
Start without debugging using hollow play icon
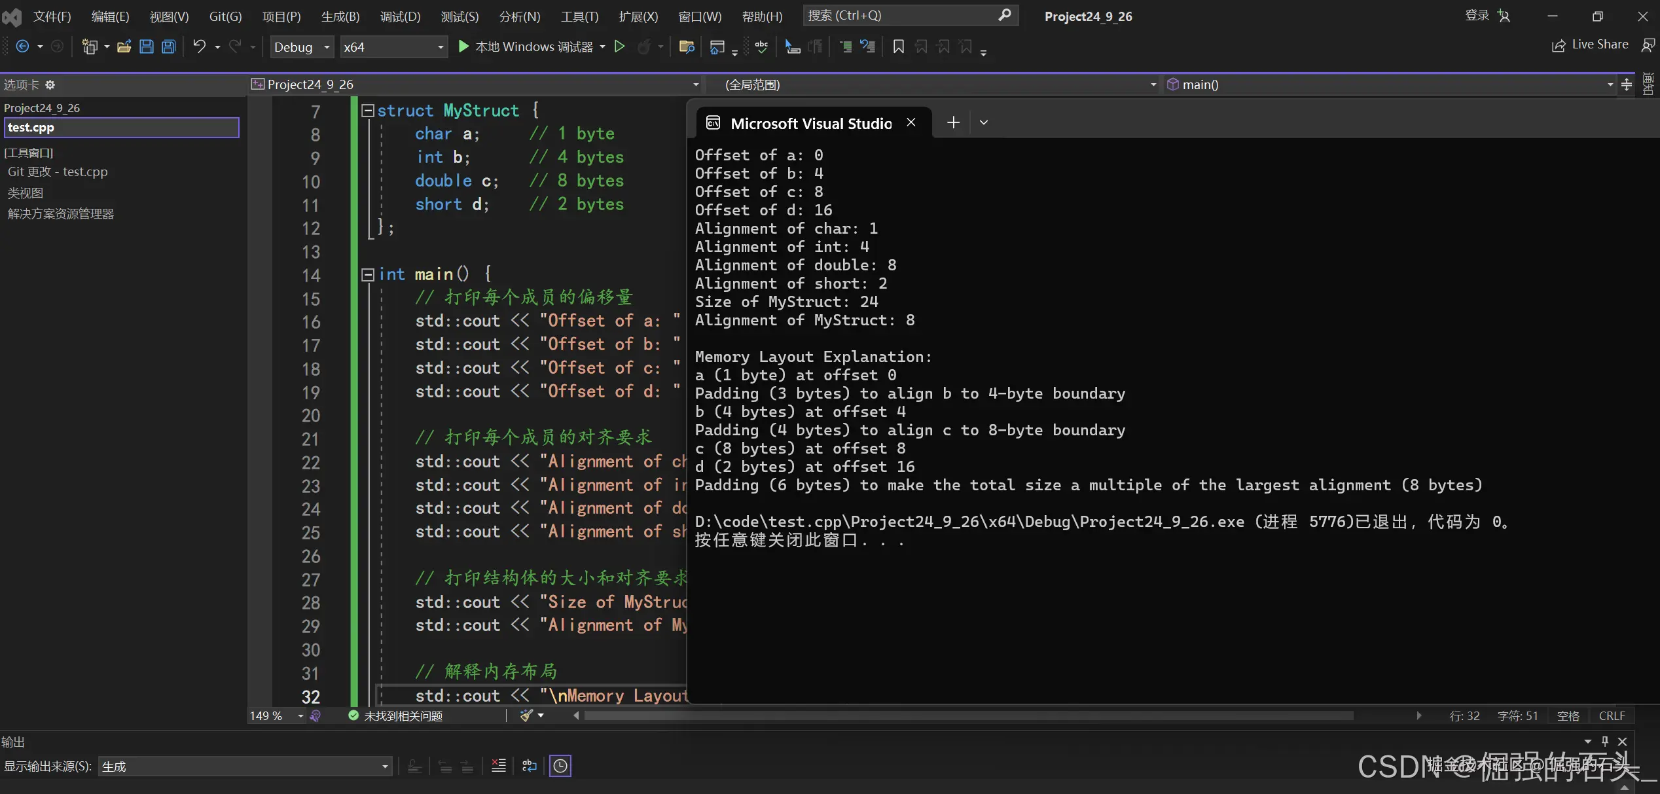619,46
